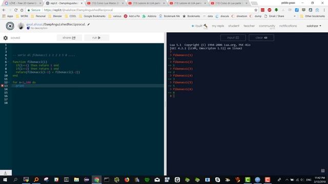Image resolution: width=328 pixels, height=184 pixels.
Task: Switch to LOVE Free 2D Game tab
Action: point(23,3)
